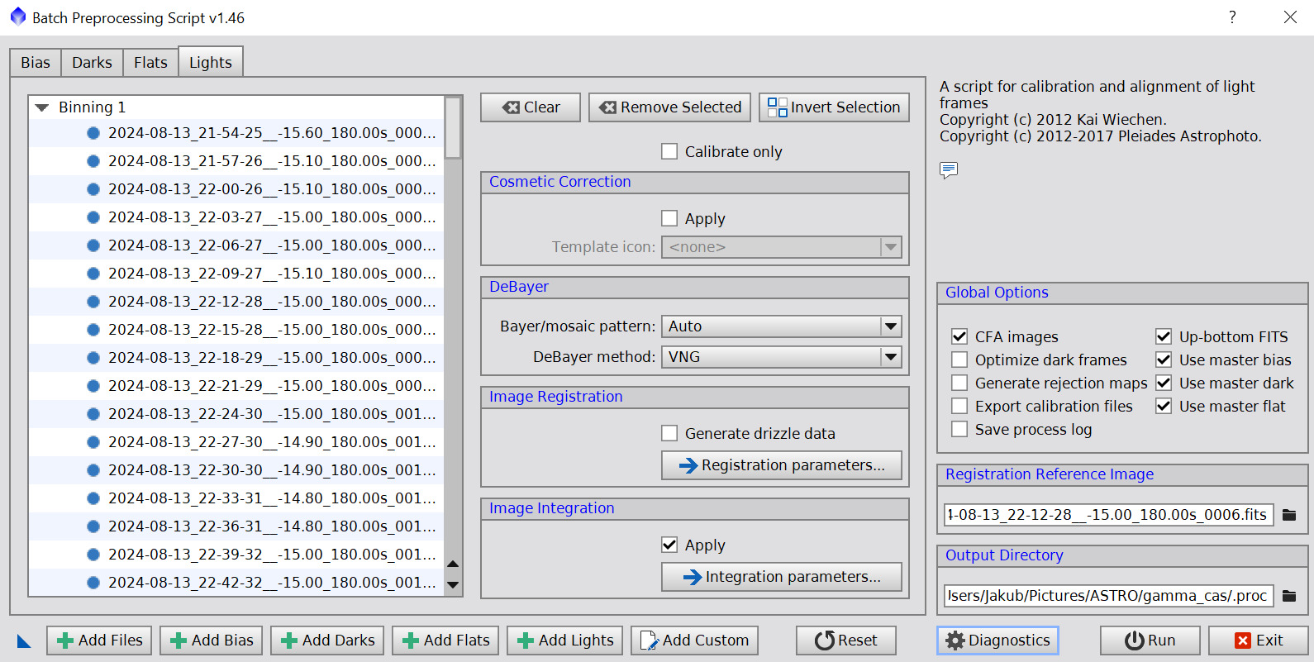Click the blue triangle new instance icon

(24, 641)
